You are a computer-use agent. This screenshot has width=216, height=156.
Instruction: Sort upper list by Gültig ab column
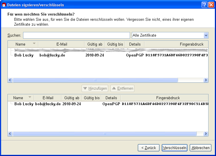click(95, 44)
